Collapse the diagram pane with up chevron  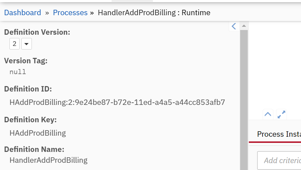coord(268,114)
